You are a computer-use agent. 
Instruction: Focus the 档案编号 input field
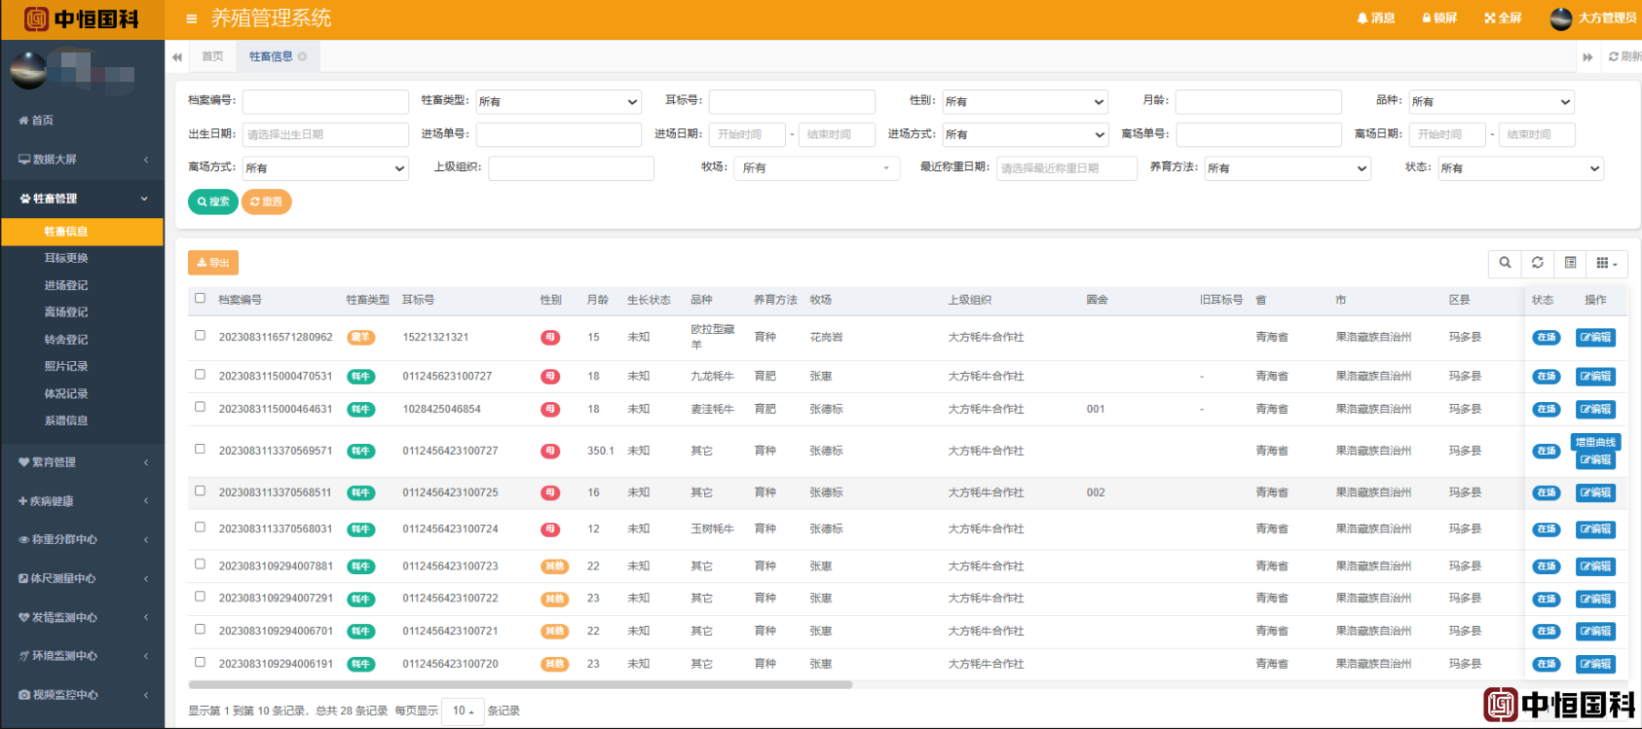click(x=325, y=101)
